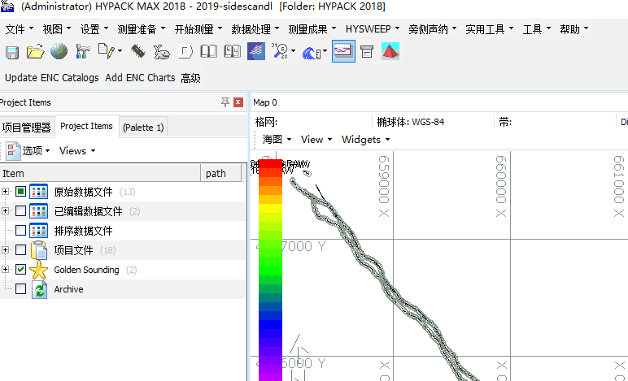Switch to the (Palette 1) tab
Viewport: 628px width, 381px height.
tap(143, 128)
